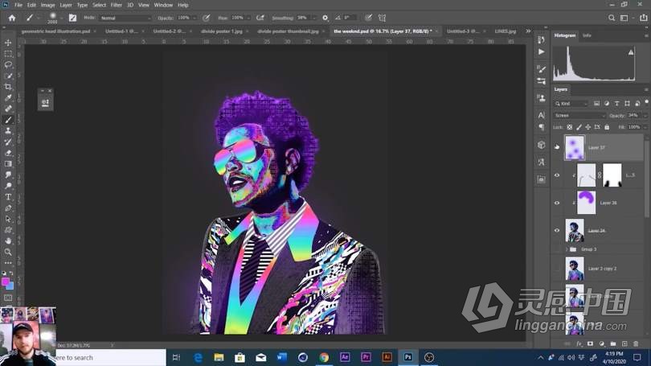Open the Opacity slider dropdown in options bar

194,18
